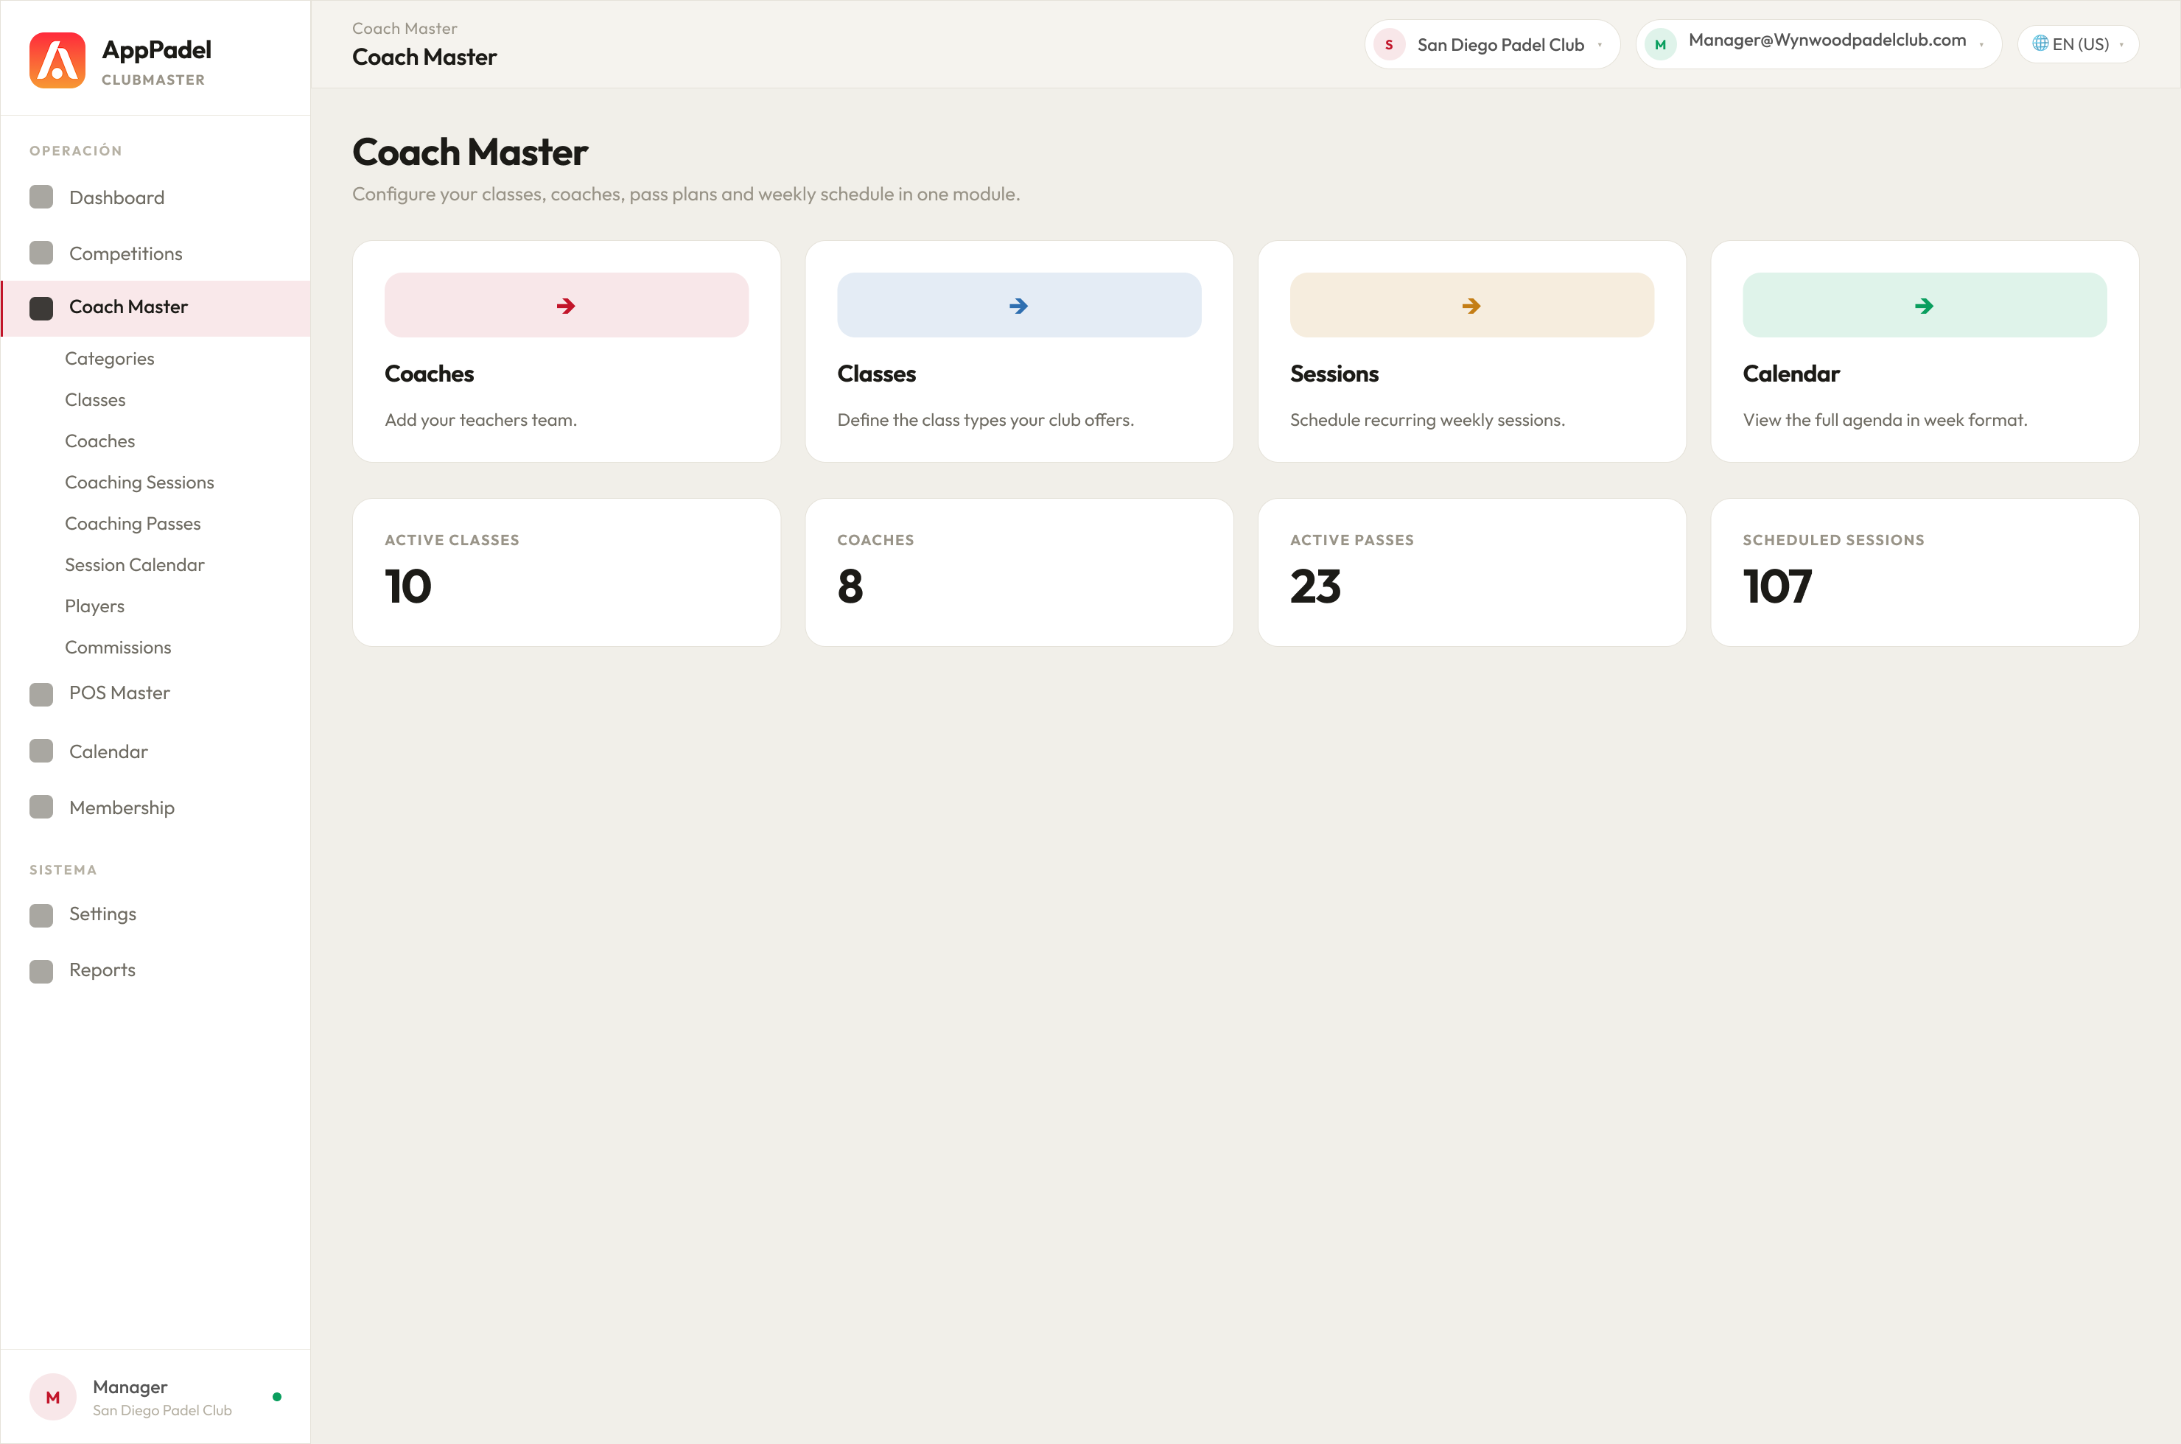Open Coaching Sessions submenu item
Image resolution: width=2181 pixels, height=1444 pixels.
139,483
